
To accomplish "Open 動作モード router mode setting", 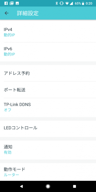I will coord(48,172).
